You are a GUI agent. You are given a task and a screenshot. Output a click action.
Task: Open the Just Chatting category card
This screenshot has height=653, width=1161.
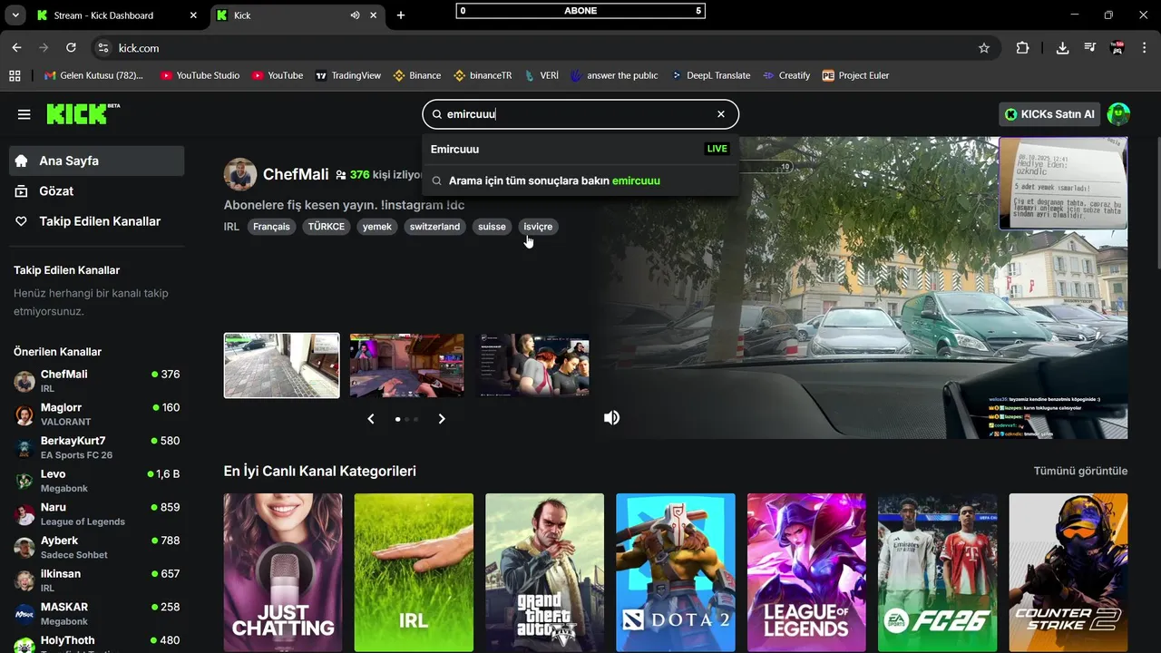point(283,572)
